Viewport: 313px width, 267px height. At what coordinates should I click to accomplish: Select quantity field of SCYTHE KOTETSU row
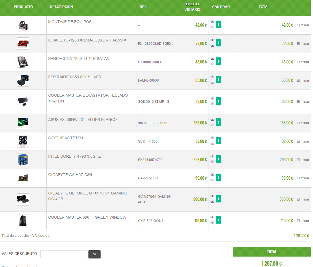pos(218,141)
